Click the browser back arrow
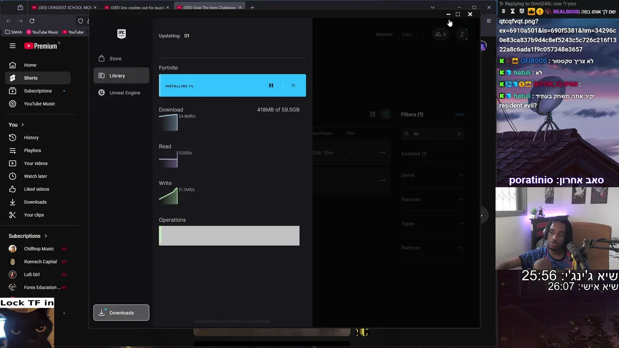This screenshot has width=619, height=348. coord(9,21)
